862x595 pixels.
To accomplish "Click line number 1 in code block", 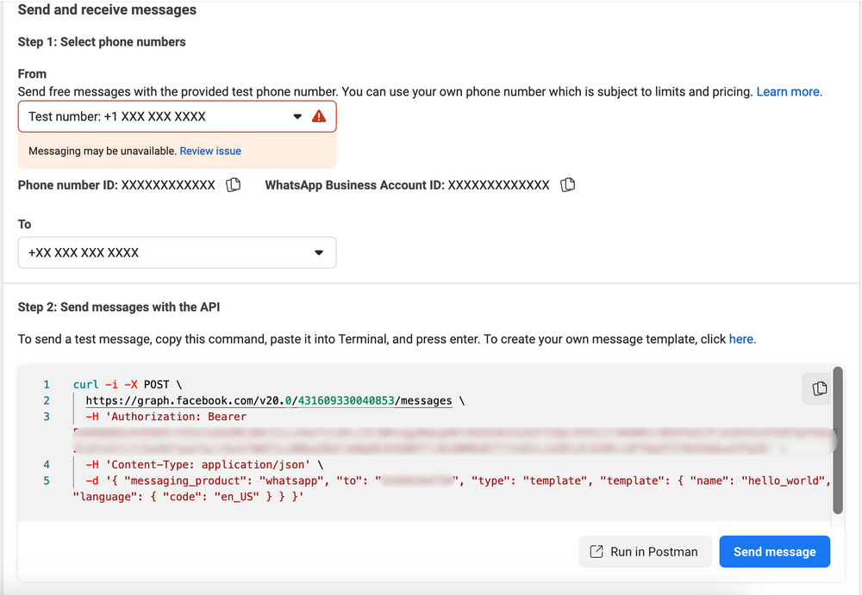I will [47, 385].
